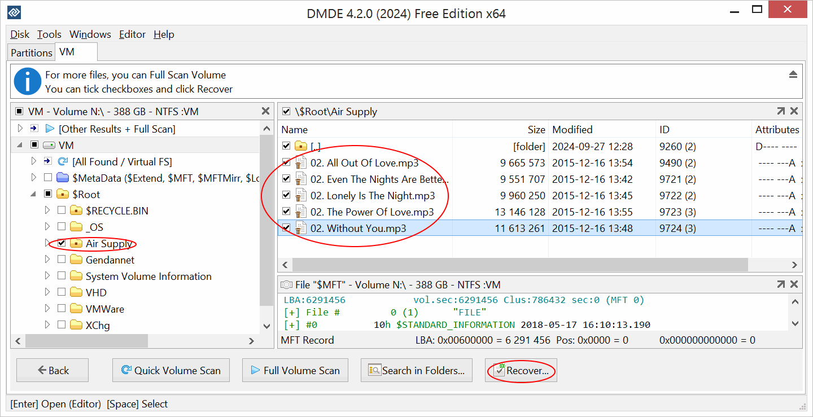Click the Recover button

click(521, 370)
